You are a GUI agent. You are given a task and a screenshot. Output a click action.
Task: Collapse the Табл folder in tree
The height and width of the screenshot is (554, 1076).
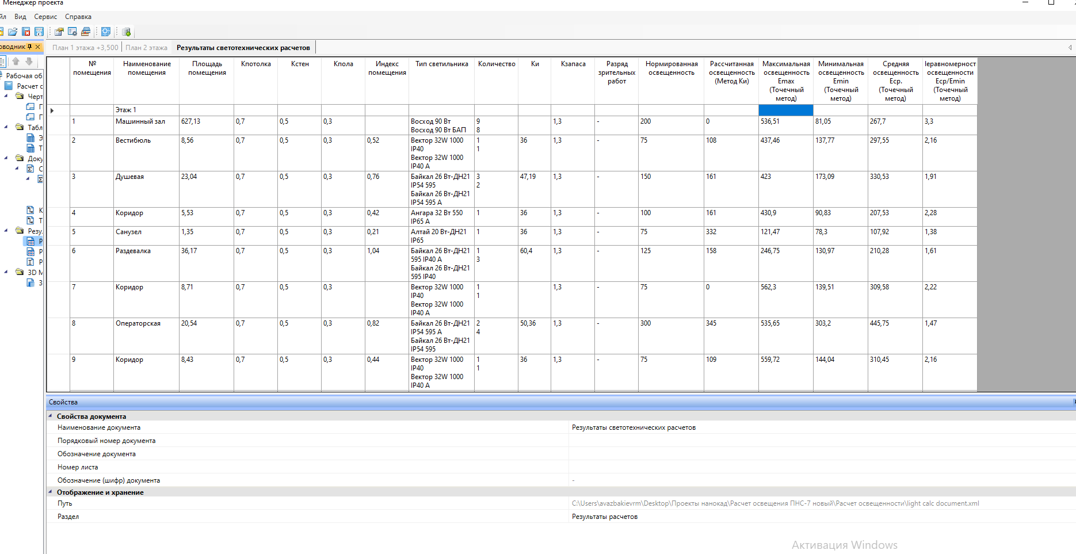click(x=6, y=127)
